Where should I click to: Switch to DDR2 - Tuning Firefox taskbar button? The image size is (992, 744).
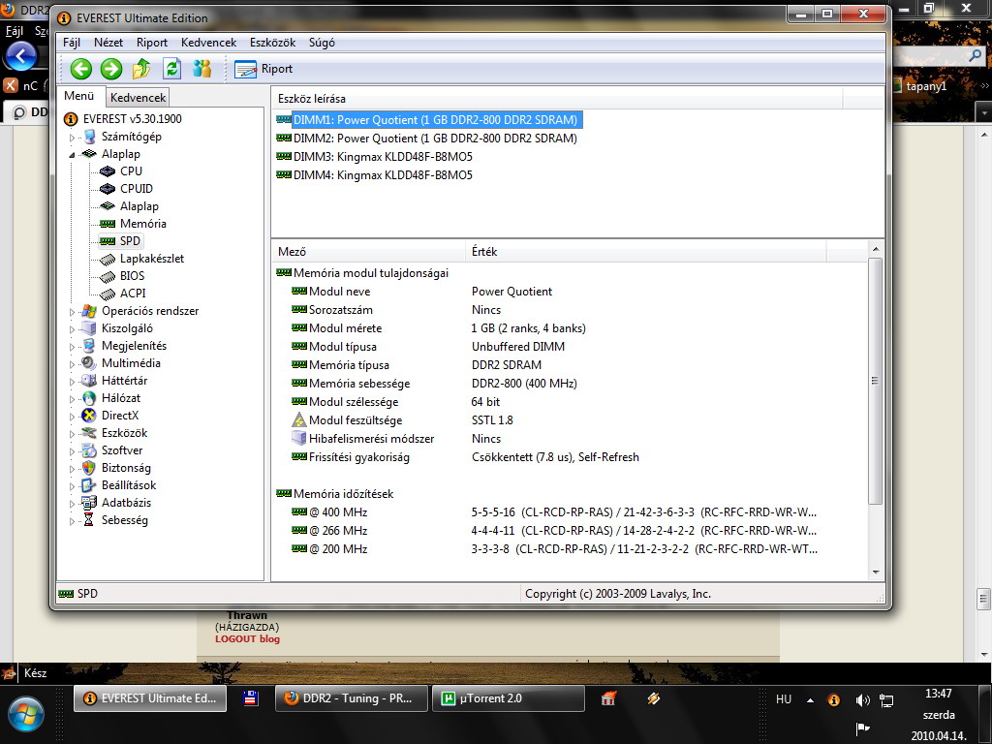pos(351,698)
